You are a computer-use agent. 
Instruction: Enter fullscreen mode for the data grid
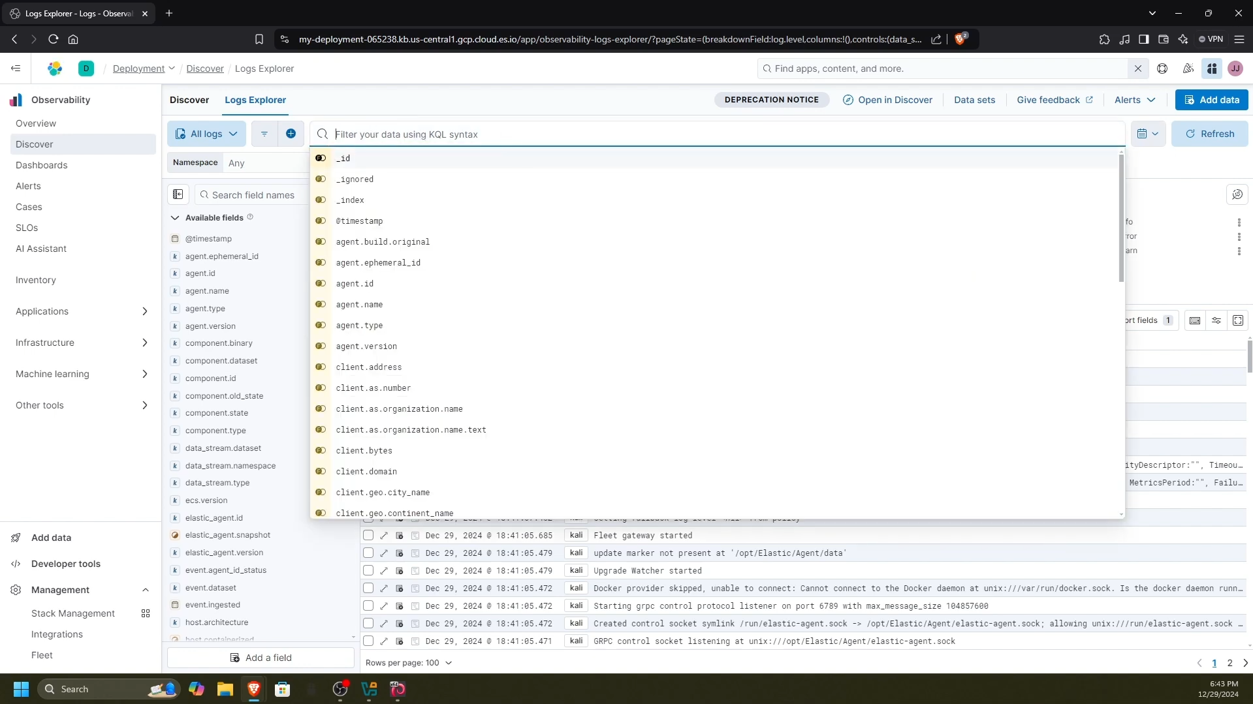coord(1238,320)
